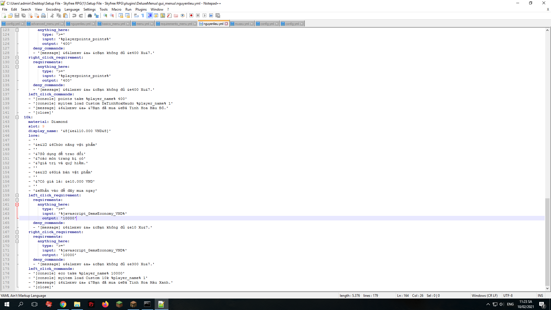Toggle show all characters pilcrow
Image resolution: width=551 pixels, height=310 pixels.
click(x=143, y=15)
